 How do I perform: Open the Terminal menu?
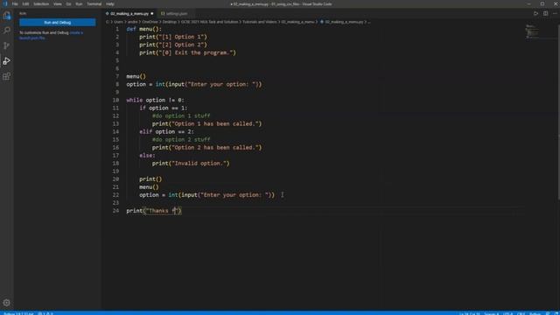pos(94,3)
